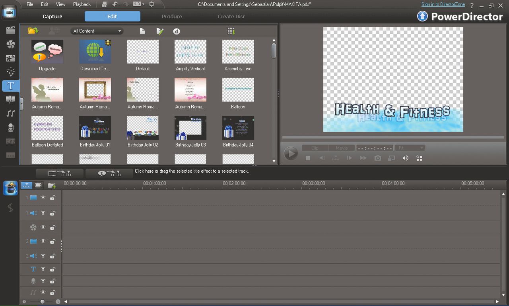This screenshot has height=306, width=509.
Task: Select Movie preview mode
Action: coord(342,148)
